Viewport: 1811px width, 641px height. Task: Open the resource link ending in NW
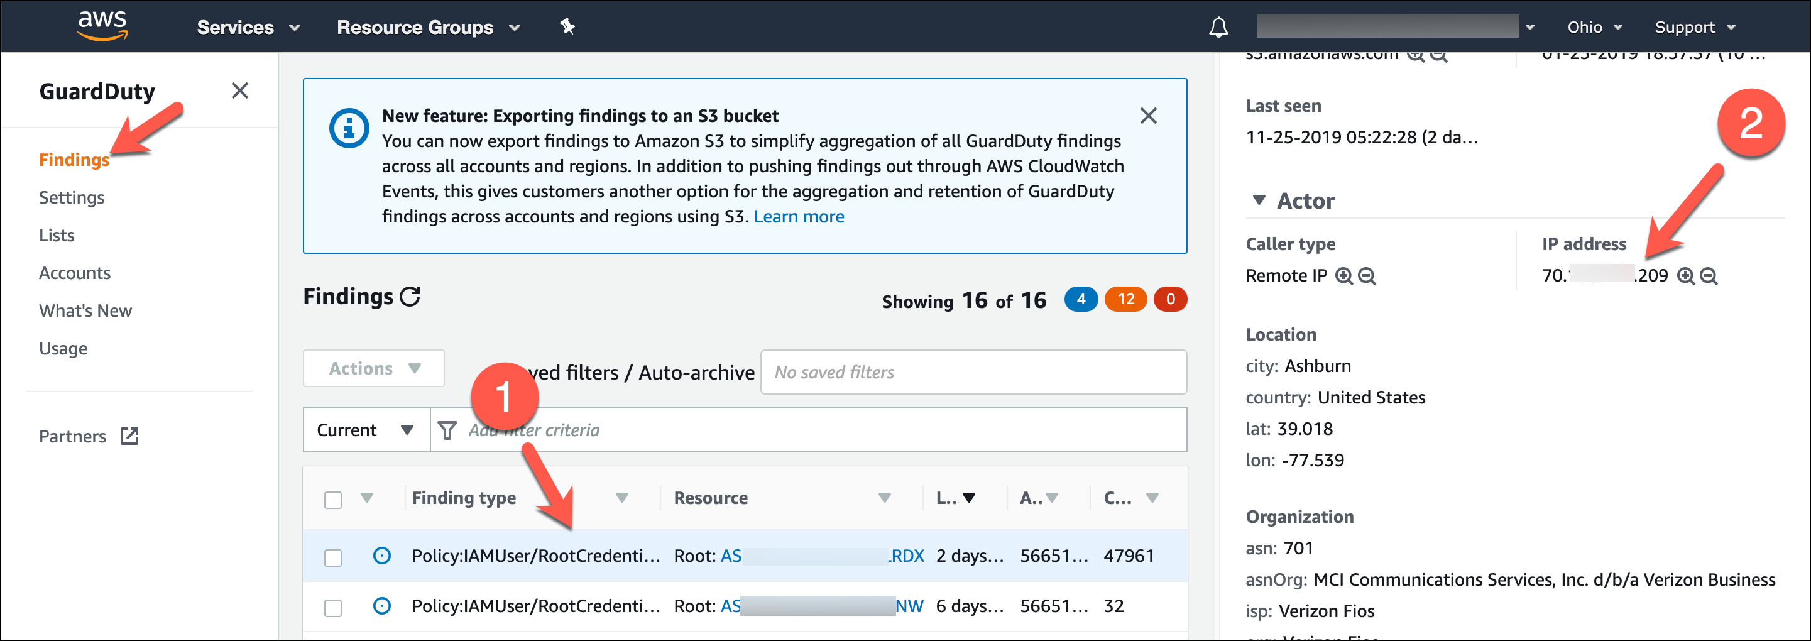pos(822,606)
